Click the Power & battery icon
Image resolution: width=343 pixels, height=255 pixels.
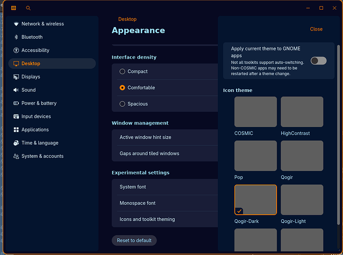16,104
